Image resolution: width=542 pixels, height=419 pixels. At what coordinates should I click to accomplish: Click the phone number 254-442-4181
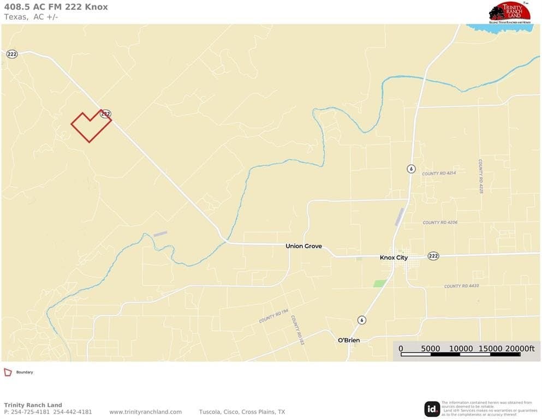tap(73, 412)
